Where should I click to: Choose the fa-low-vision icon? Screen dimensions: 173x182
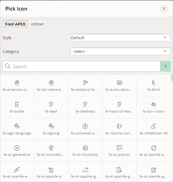coord(154,107)
